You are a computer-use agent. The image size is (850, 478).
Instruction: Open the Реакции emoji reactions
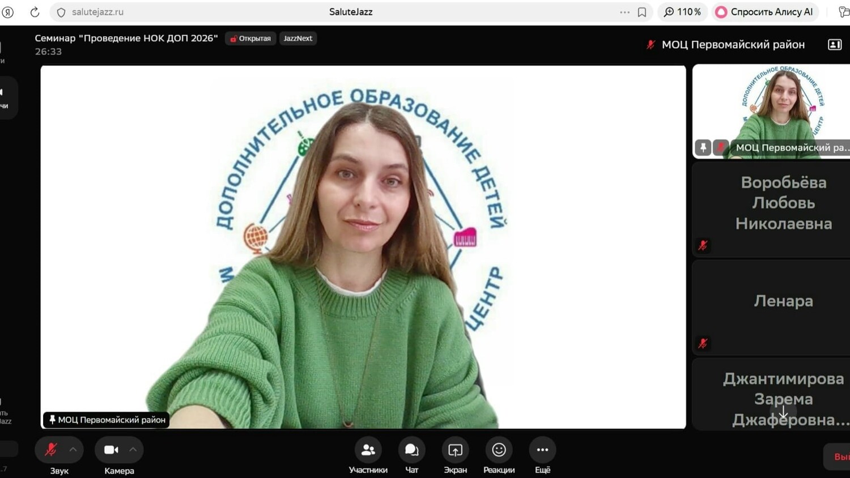coord(499,450)
